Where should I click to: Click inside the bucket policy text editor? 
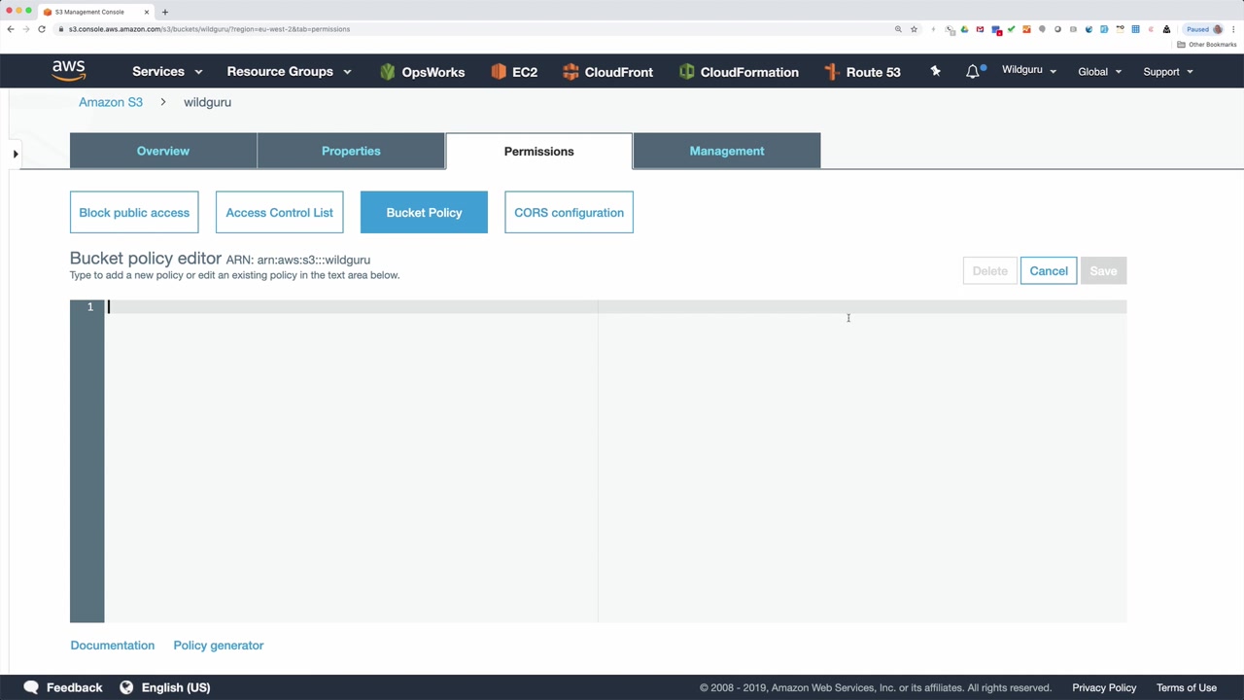pos(615,461)
